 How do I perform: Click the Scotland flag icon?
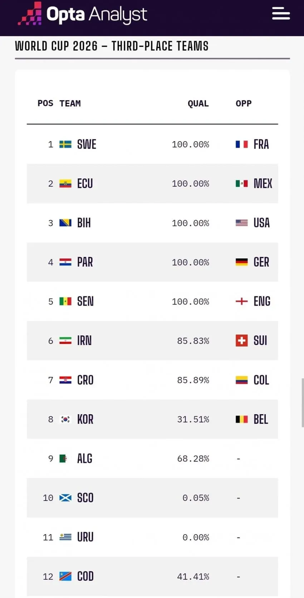pos(65,498)
